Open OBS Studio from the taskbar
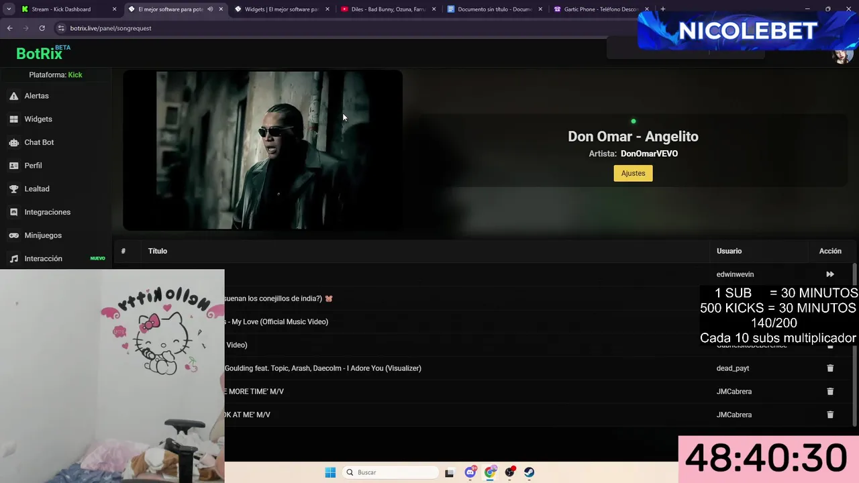The width and height of the screenshot is (859, 483). [510, 472]
